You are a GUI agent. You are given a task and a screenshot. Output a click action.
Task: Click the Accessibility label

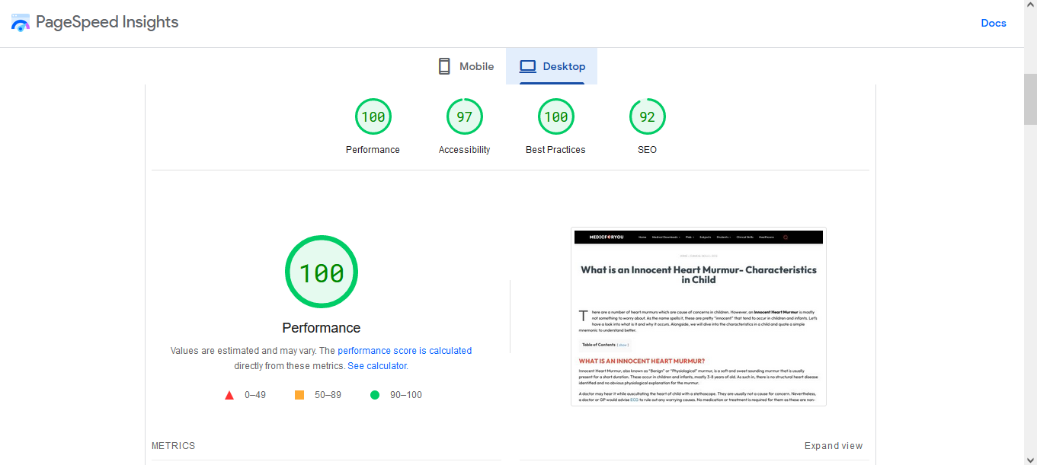point(465,150)
